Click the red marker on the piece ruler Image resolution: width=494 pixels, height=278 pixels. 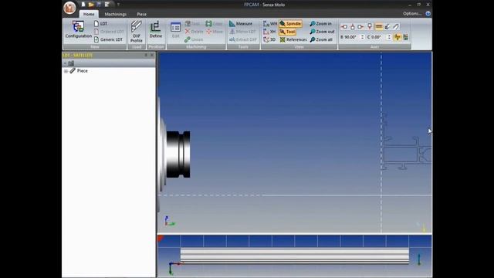tap(160, 239)
